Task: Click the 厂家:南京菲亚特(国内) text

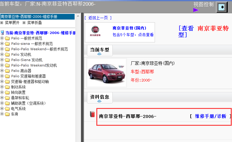Action: pyautogui.click(x=153, y=63)
